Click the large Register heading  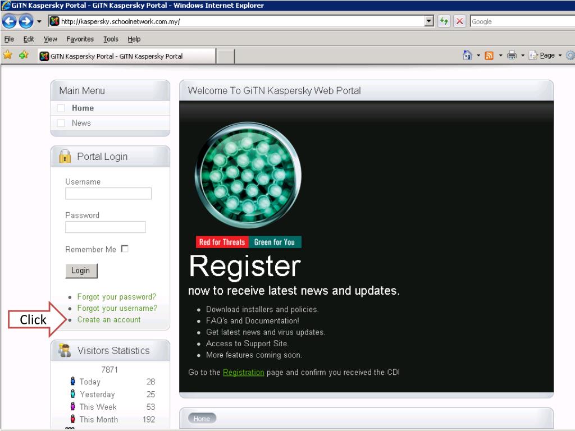click(x=245, y=267)
